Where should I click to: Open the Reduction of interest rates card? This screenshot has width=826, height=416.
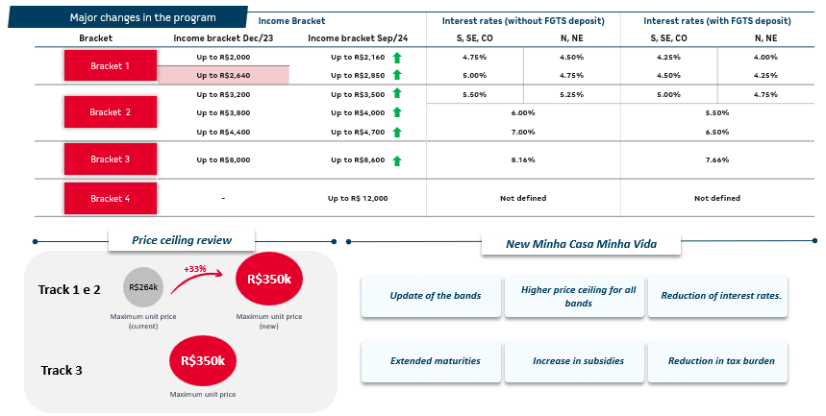[x=717, y=295]
